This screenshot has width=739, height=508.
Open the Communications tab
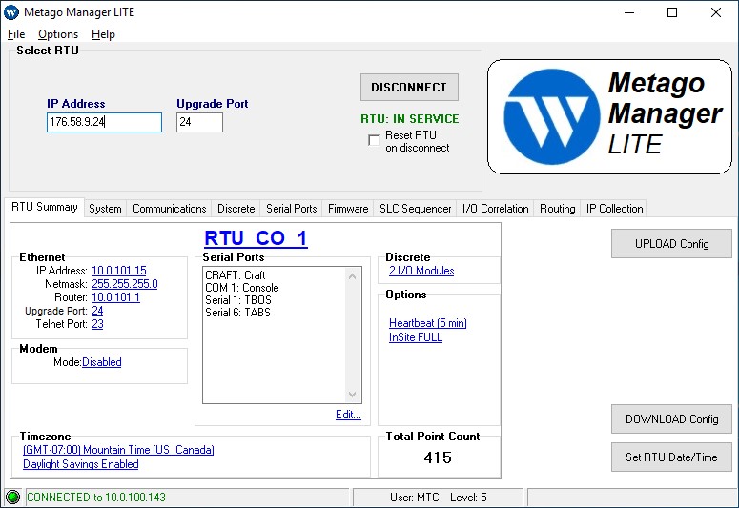tap(169, 209)
